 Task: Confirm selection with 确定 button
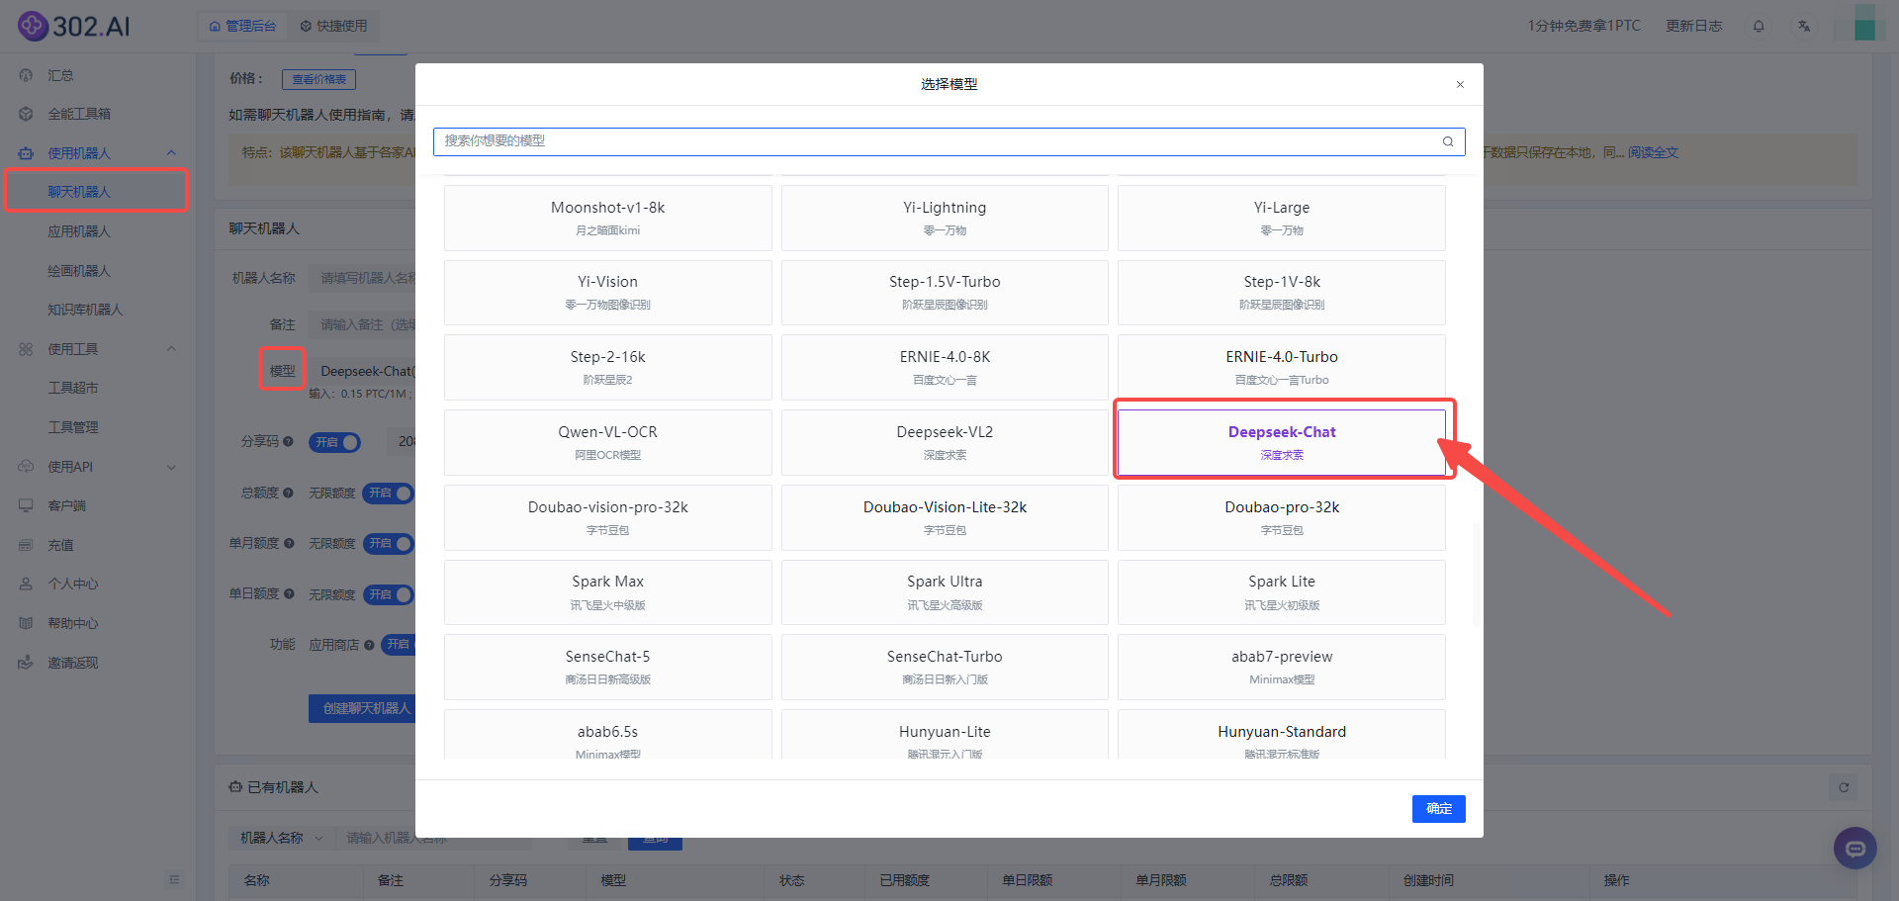pos(1438,809)
